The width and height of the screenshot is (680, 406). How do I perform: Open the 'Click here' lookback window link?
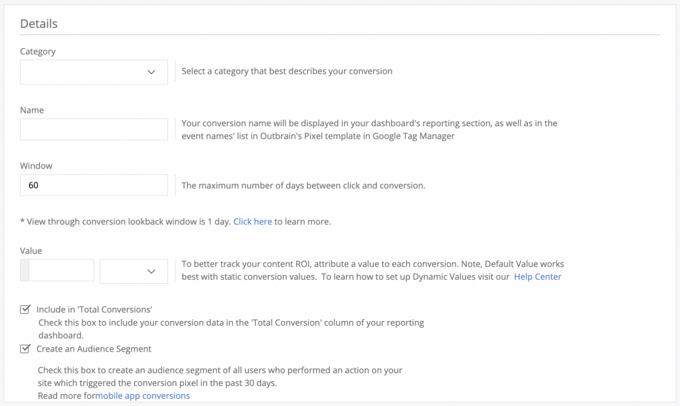252,222
